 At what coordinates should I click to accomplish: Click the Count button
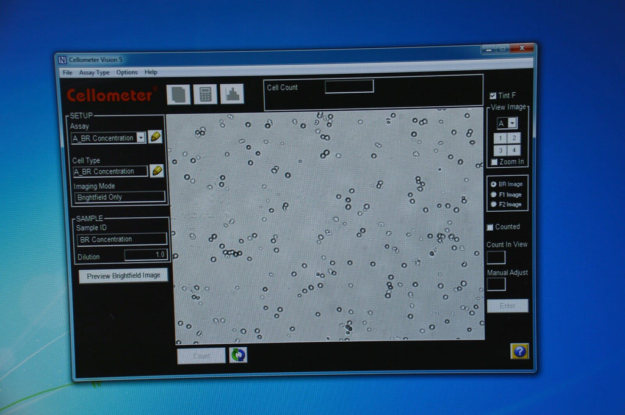pyautogui.click(x=201, y=356)
